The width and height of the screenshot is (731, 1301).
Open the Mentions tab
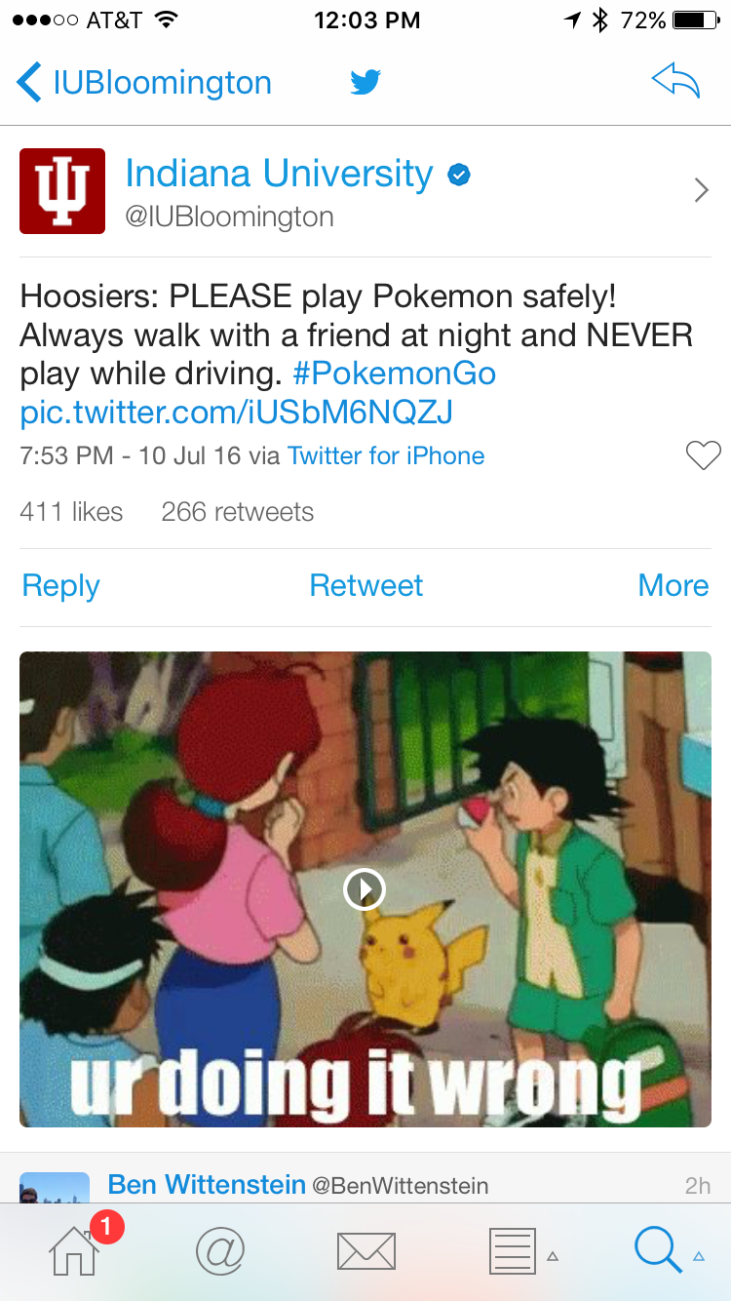coord(220,1250)
